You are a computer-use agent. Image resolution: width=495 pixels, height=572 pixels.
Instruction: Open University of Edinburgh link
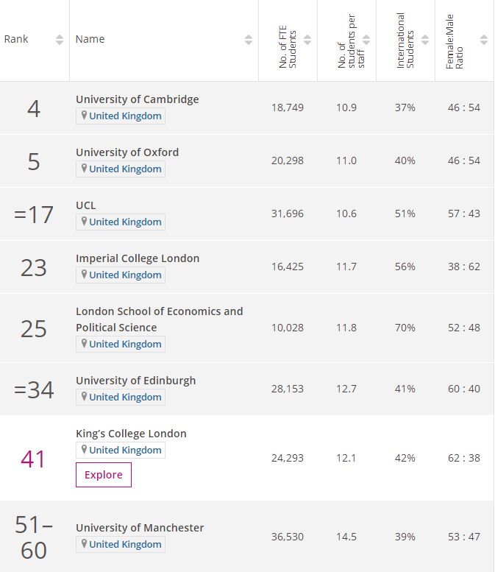tap(135, 381)
